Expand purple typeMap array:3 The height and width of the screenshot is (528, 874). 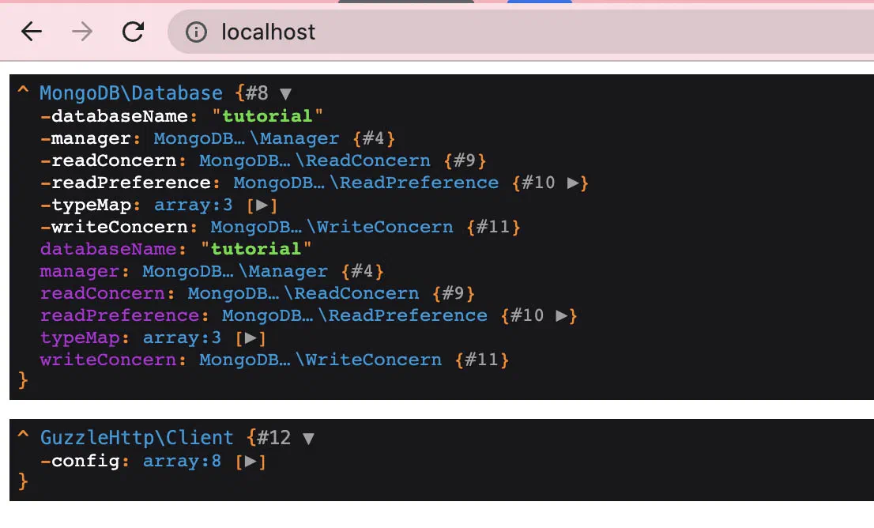251,338
